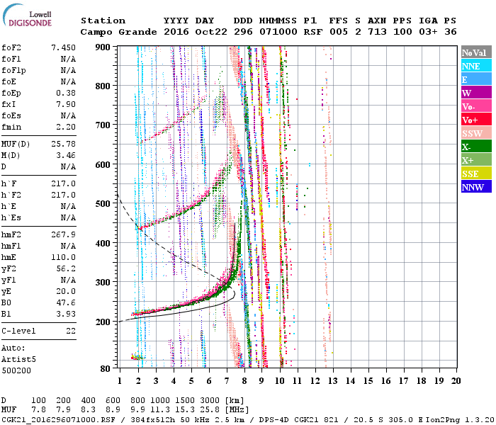
Task: Click the B1 value 3.93
Action: [66, 314]
